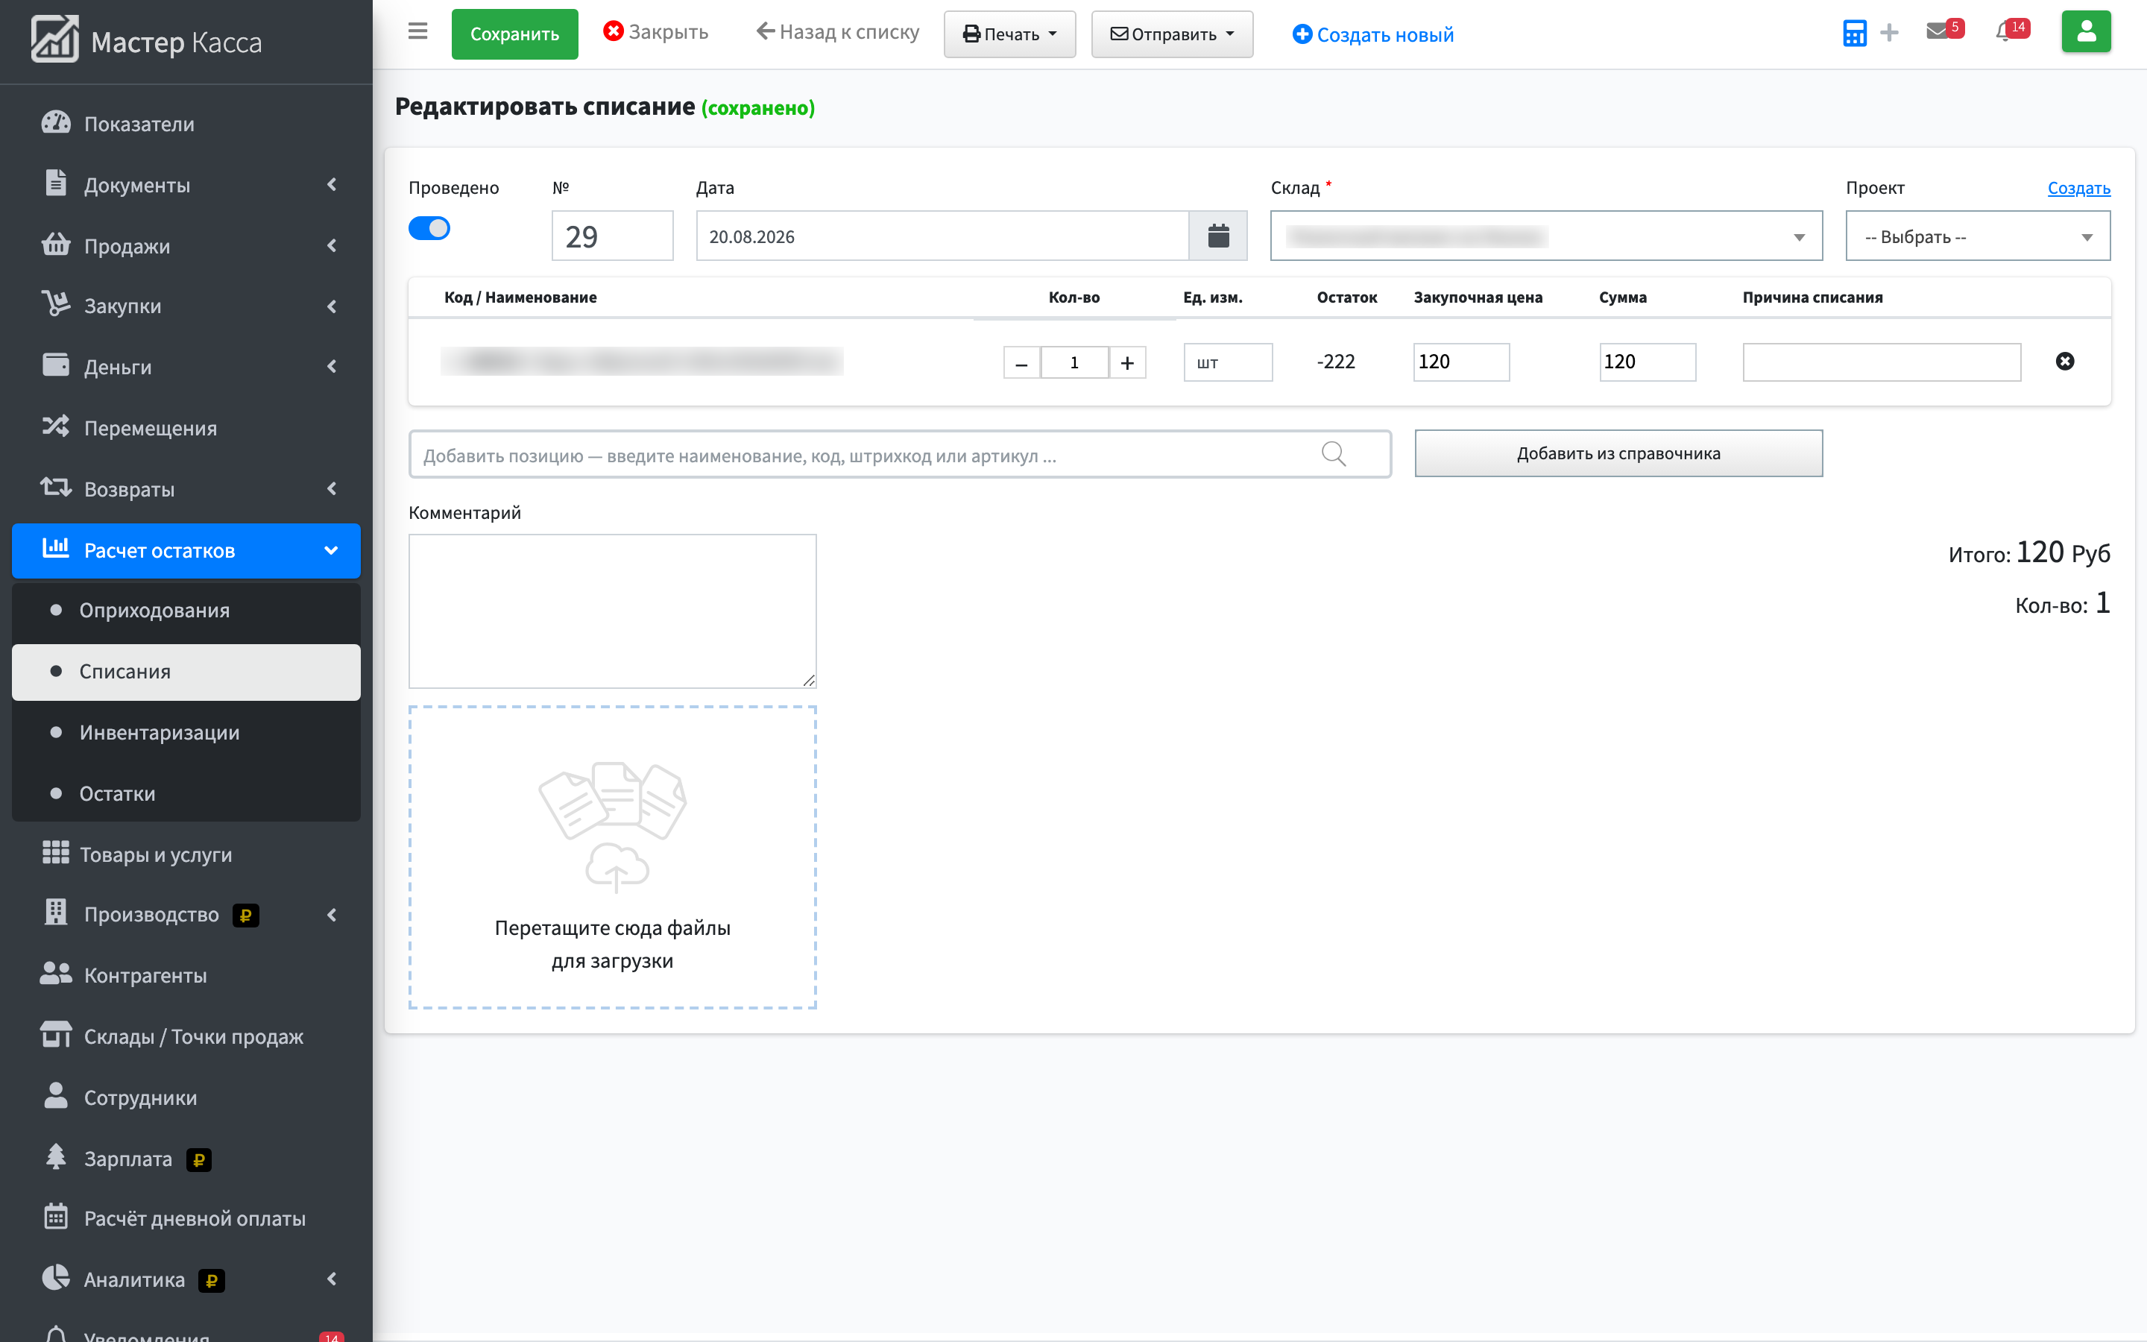The image size is (2147, 1342).
Task: Open the calendar date picker icon
Action: pyautogui.click(x=1218, y=236)
